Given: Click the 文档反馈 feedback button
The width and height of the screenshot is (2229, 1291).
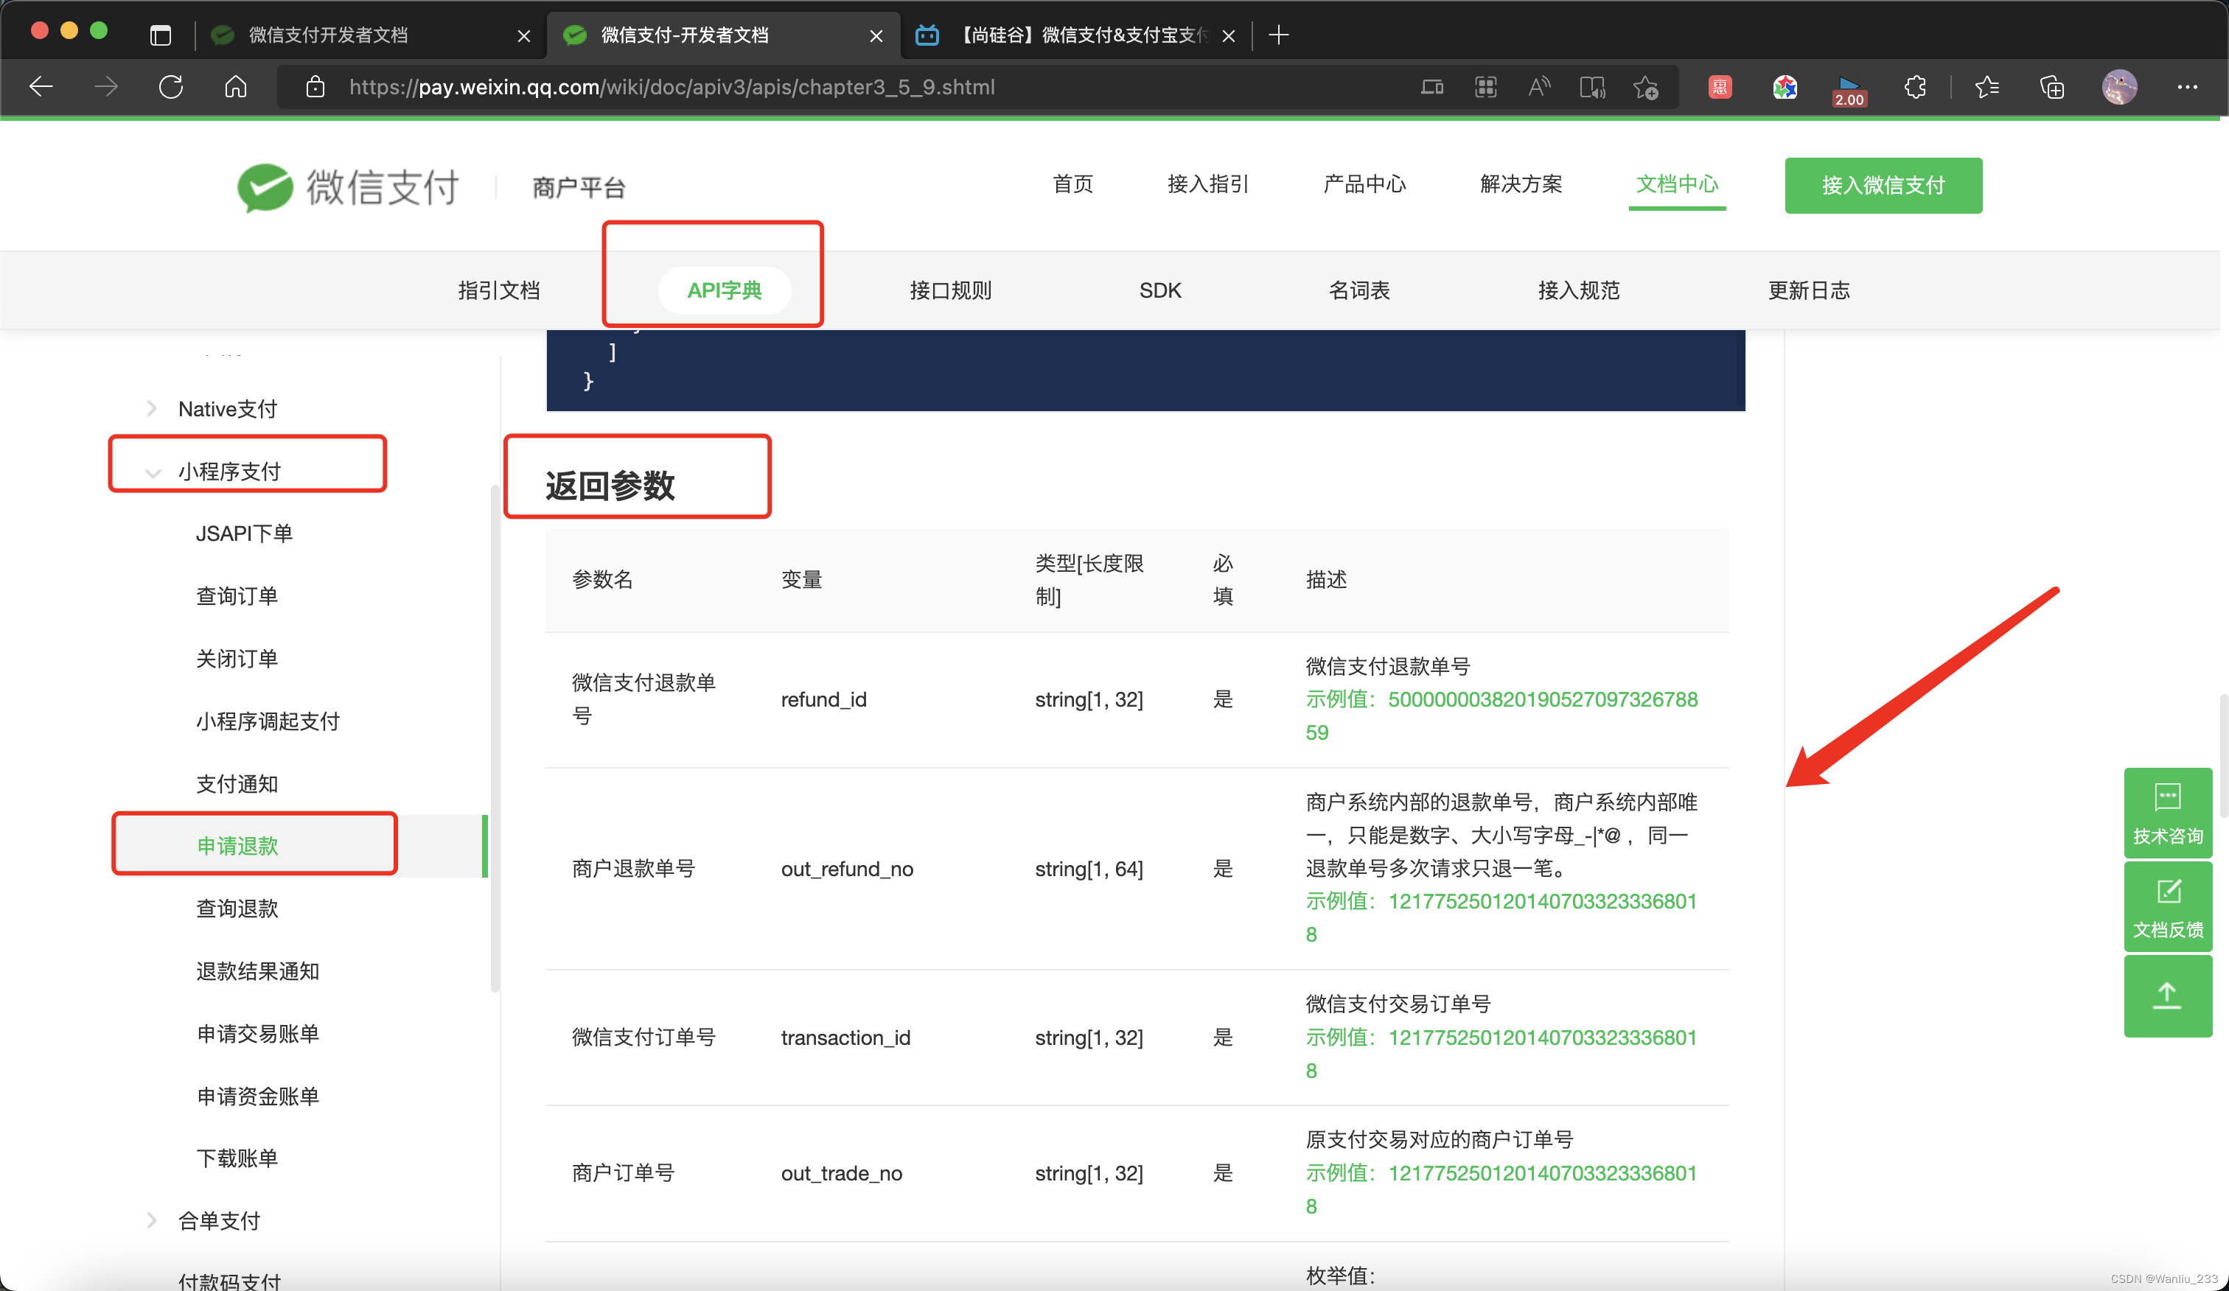Looking at the screenshot, I should tap(2168, 906).
